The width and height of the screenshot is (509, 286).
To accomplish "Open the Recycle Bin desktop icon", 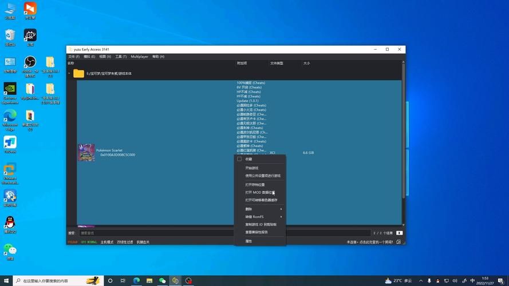I will click(10, 38).
